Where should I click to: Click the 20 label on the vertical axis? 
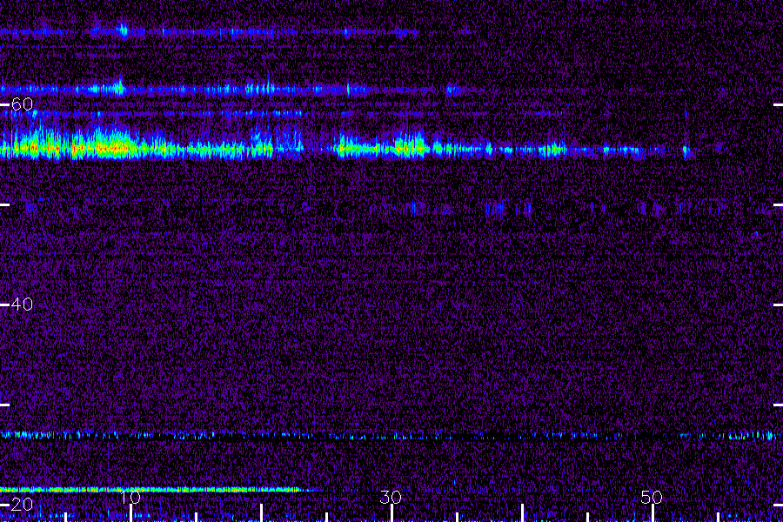pos(22,505)
